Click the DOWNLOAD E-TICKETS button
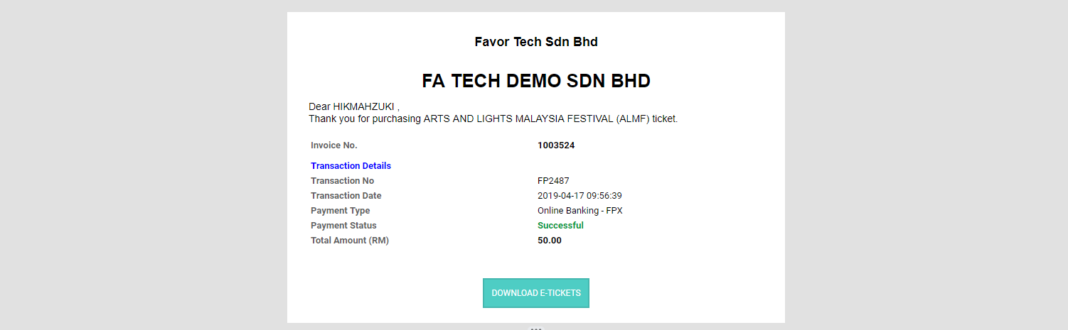Viewport: 1068px width, 330px height. coord(536,293)
